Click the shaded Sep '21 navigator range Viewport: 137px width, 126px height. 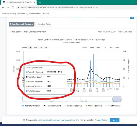(x=117, y=99)
